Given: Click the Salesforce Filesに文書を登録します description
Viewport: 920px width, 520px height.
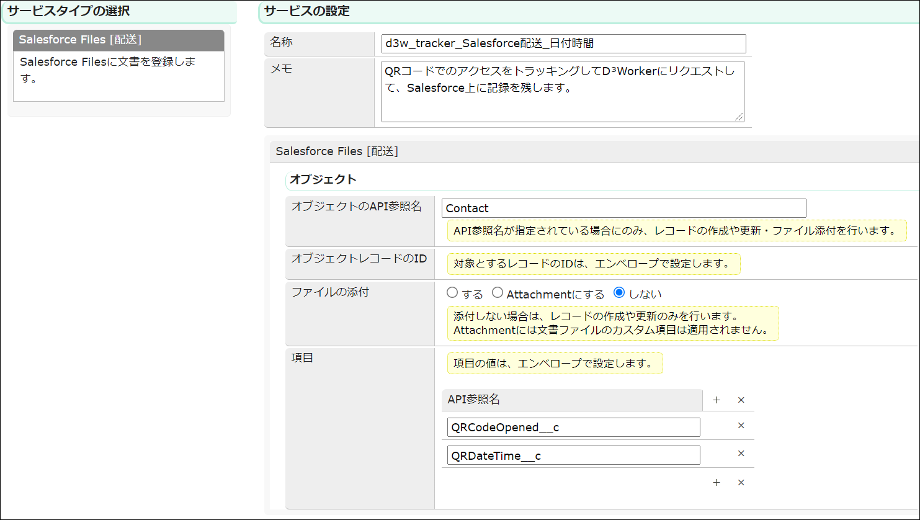Looking at the screenshot, I should (x=108, y=70).
